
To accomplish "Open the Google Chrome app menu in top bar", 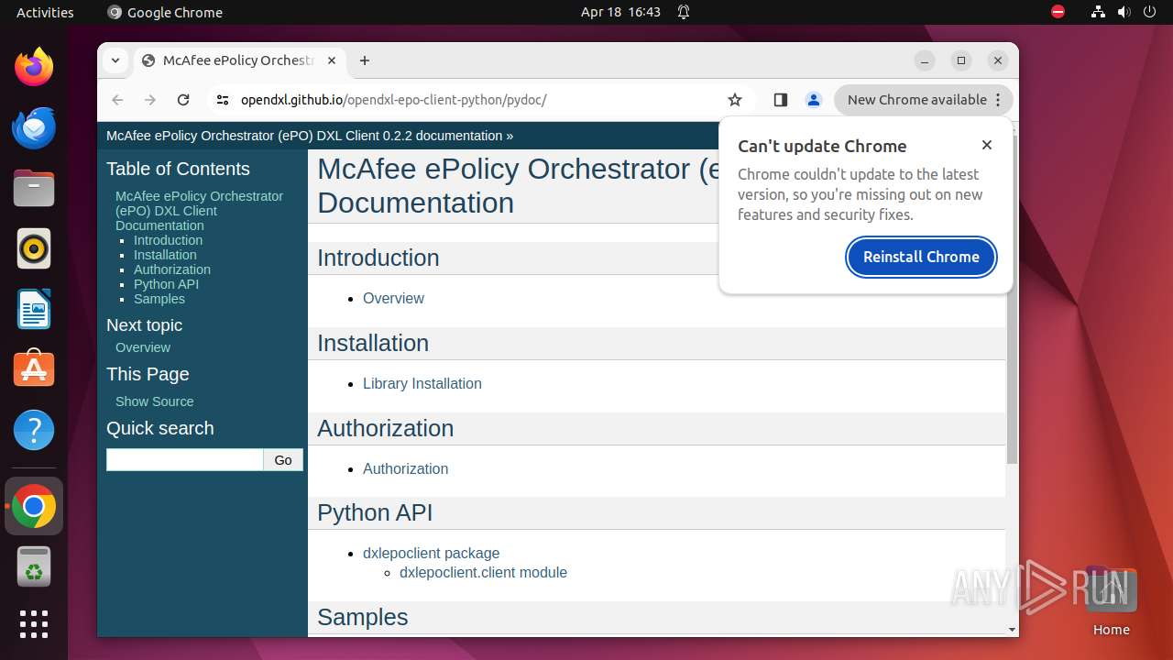I will [x=165, y=12].
